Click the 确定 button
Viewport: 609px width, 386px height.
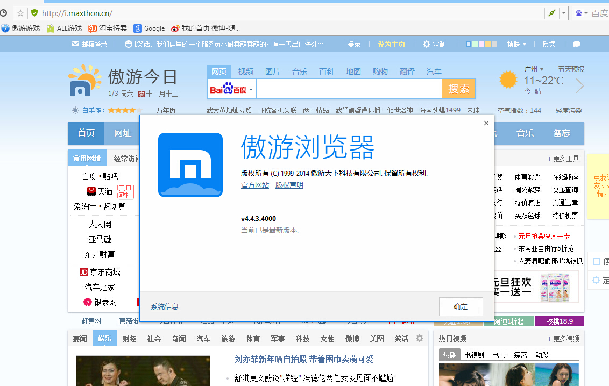[461, 306]
